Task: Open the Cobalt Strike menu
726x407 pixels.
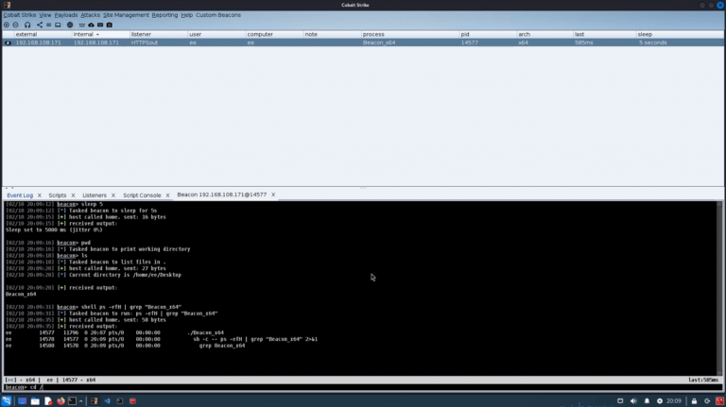Action: 20,15
